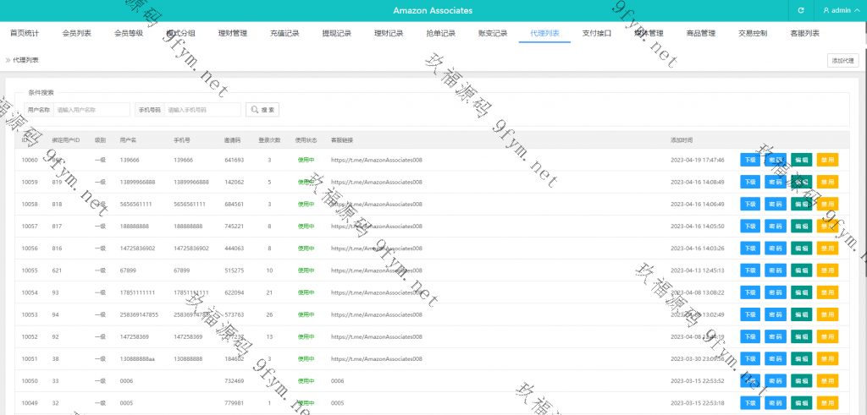Click 禁用 for agent ID 10055
This screenshot has width=867, height=415.
coord(827,270)
